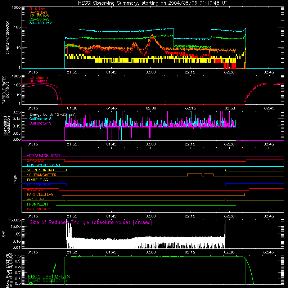Viewport: 288px width, 288px height.
Task: Click the 'FRONT SEGMENTS' legend label
Action: pos(49,276)
